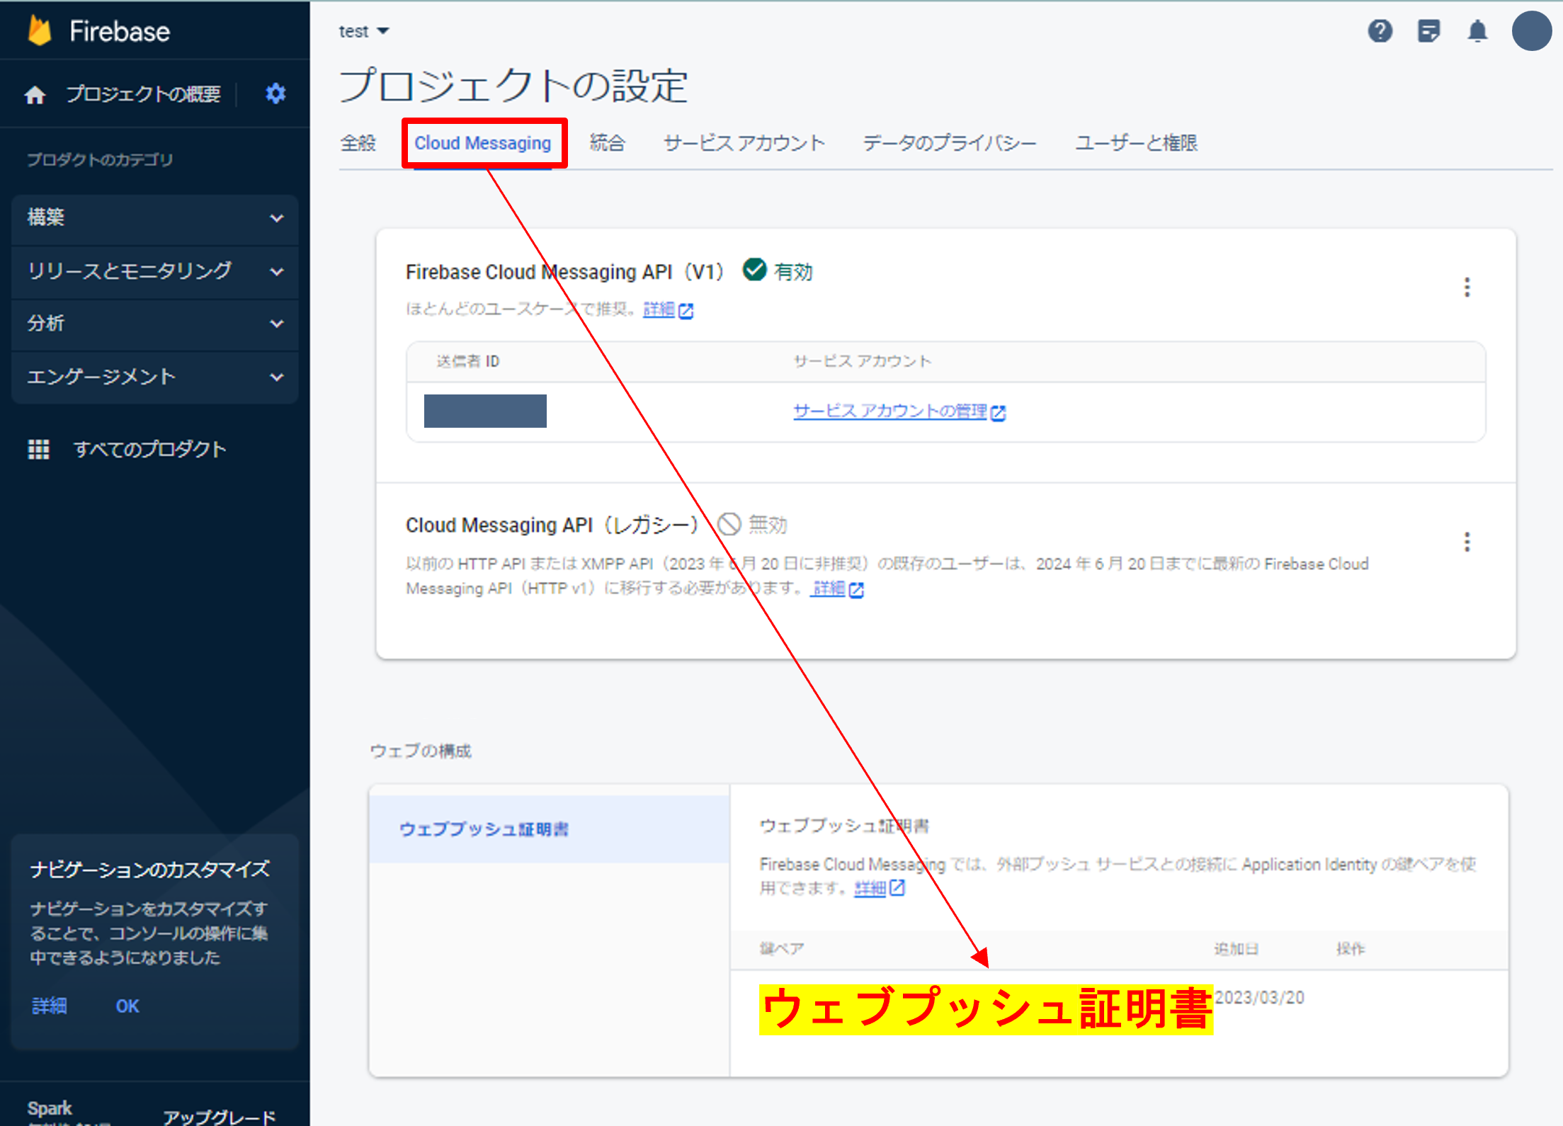Open three-dot menu for Cloud Messaging API (レガシー)

1467,542
